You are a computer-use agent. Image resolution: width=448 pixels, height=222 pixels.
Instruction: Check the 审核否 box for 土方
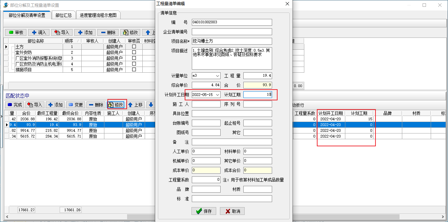[x=134, y=47]
